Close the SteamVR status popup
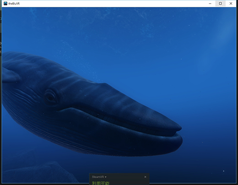 click(145, 177)
